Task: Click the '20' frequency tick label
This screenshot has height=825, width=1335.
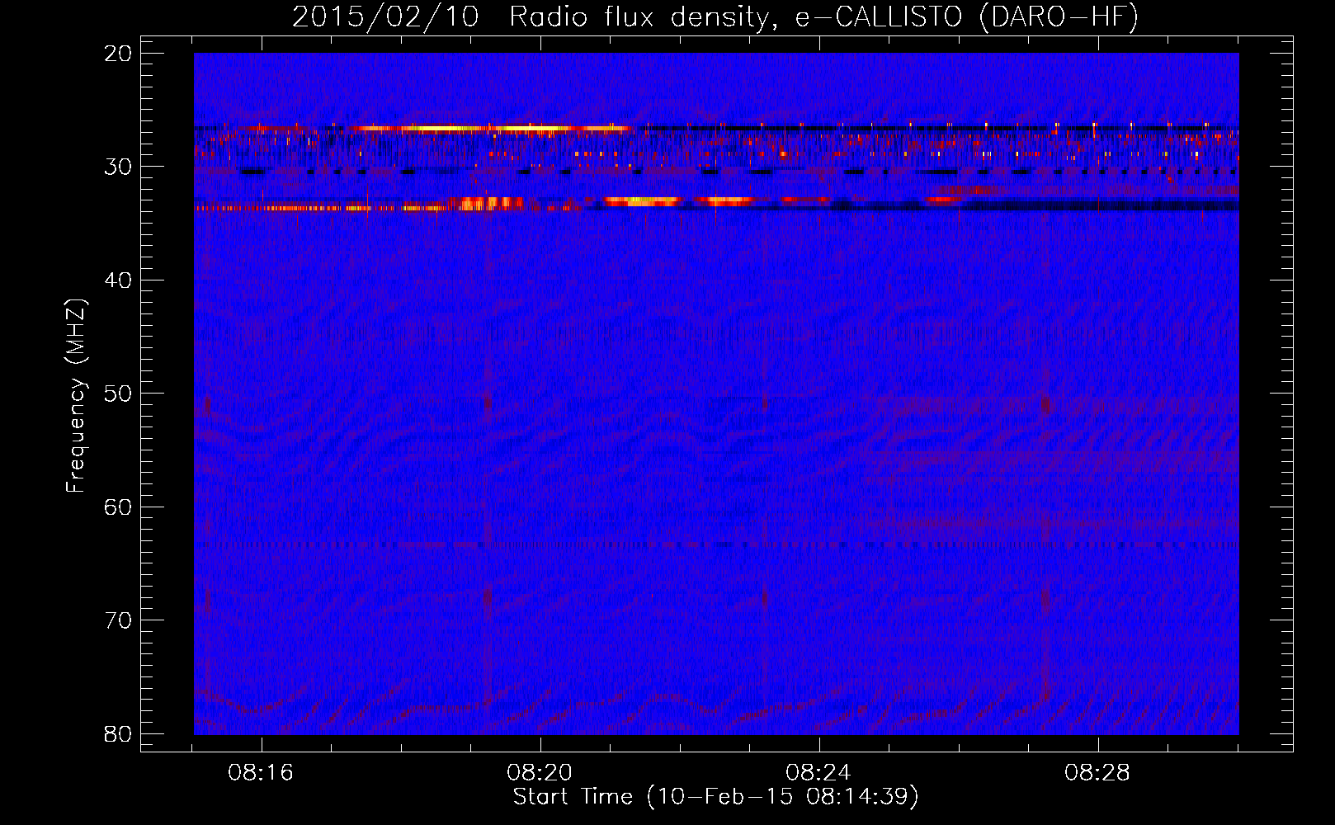Action: tap(119, 54)
